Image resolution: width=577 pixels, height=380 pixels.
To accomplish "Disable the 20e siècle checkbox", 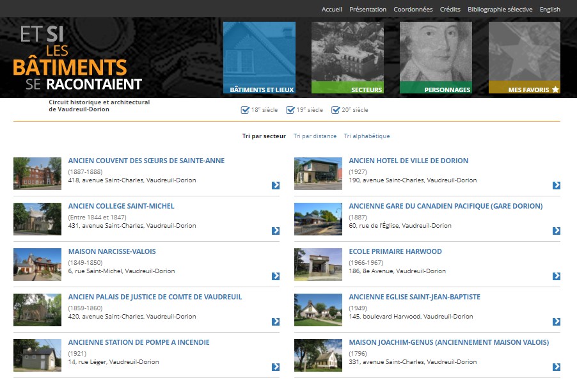I will (335, 110).
